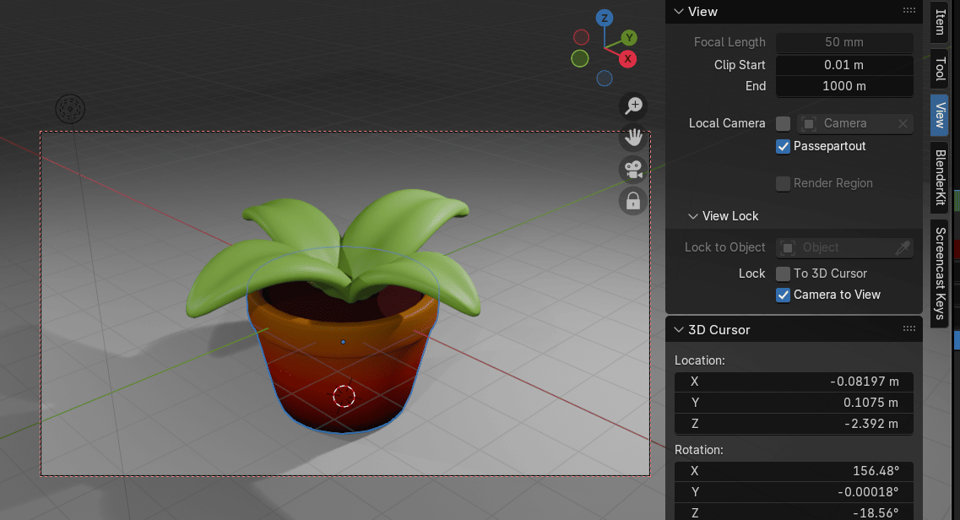Viewport: 960px width, 520px height.
Task: Toggle camera view with camera icon
Action: click(633, 169)
